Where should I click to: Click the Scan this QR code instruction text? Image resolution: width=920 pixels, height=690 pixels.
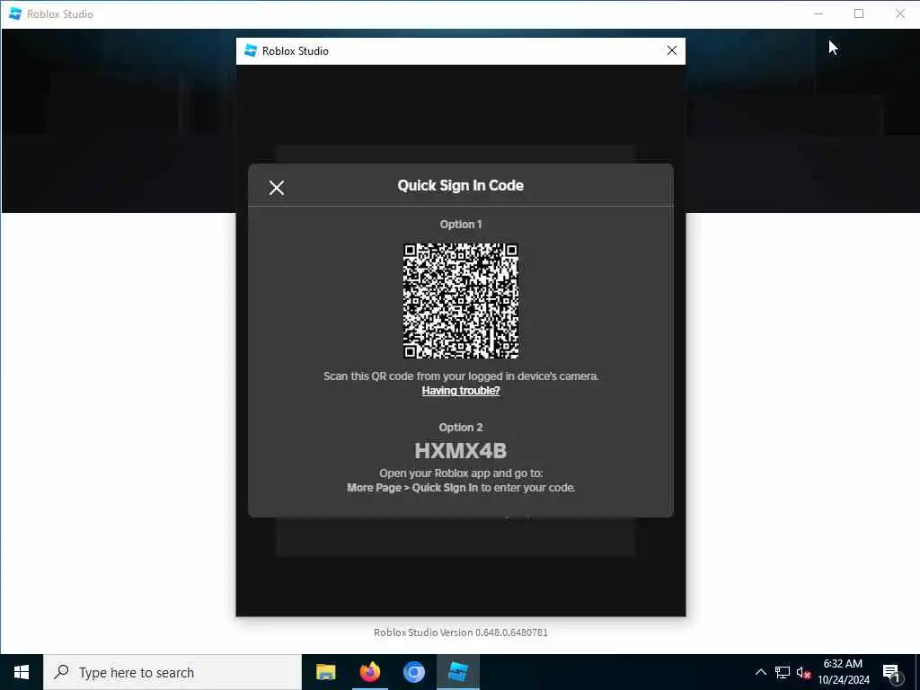461,376
